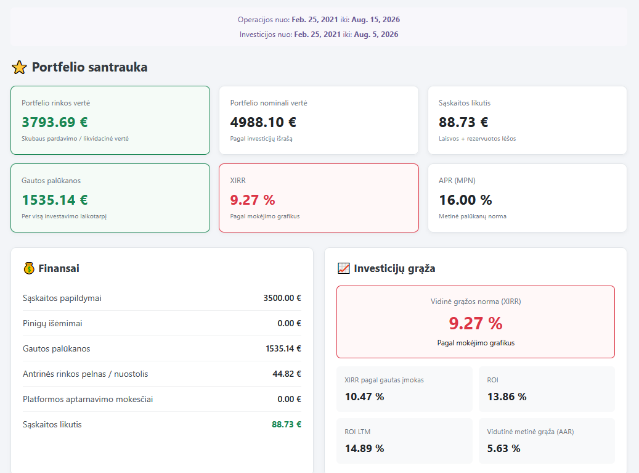
Task: Click the Pinigų išėmimai row label
Action: pos(52,323)
